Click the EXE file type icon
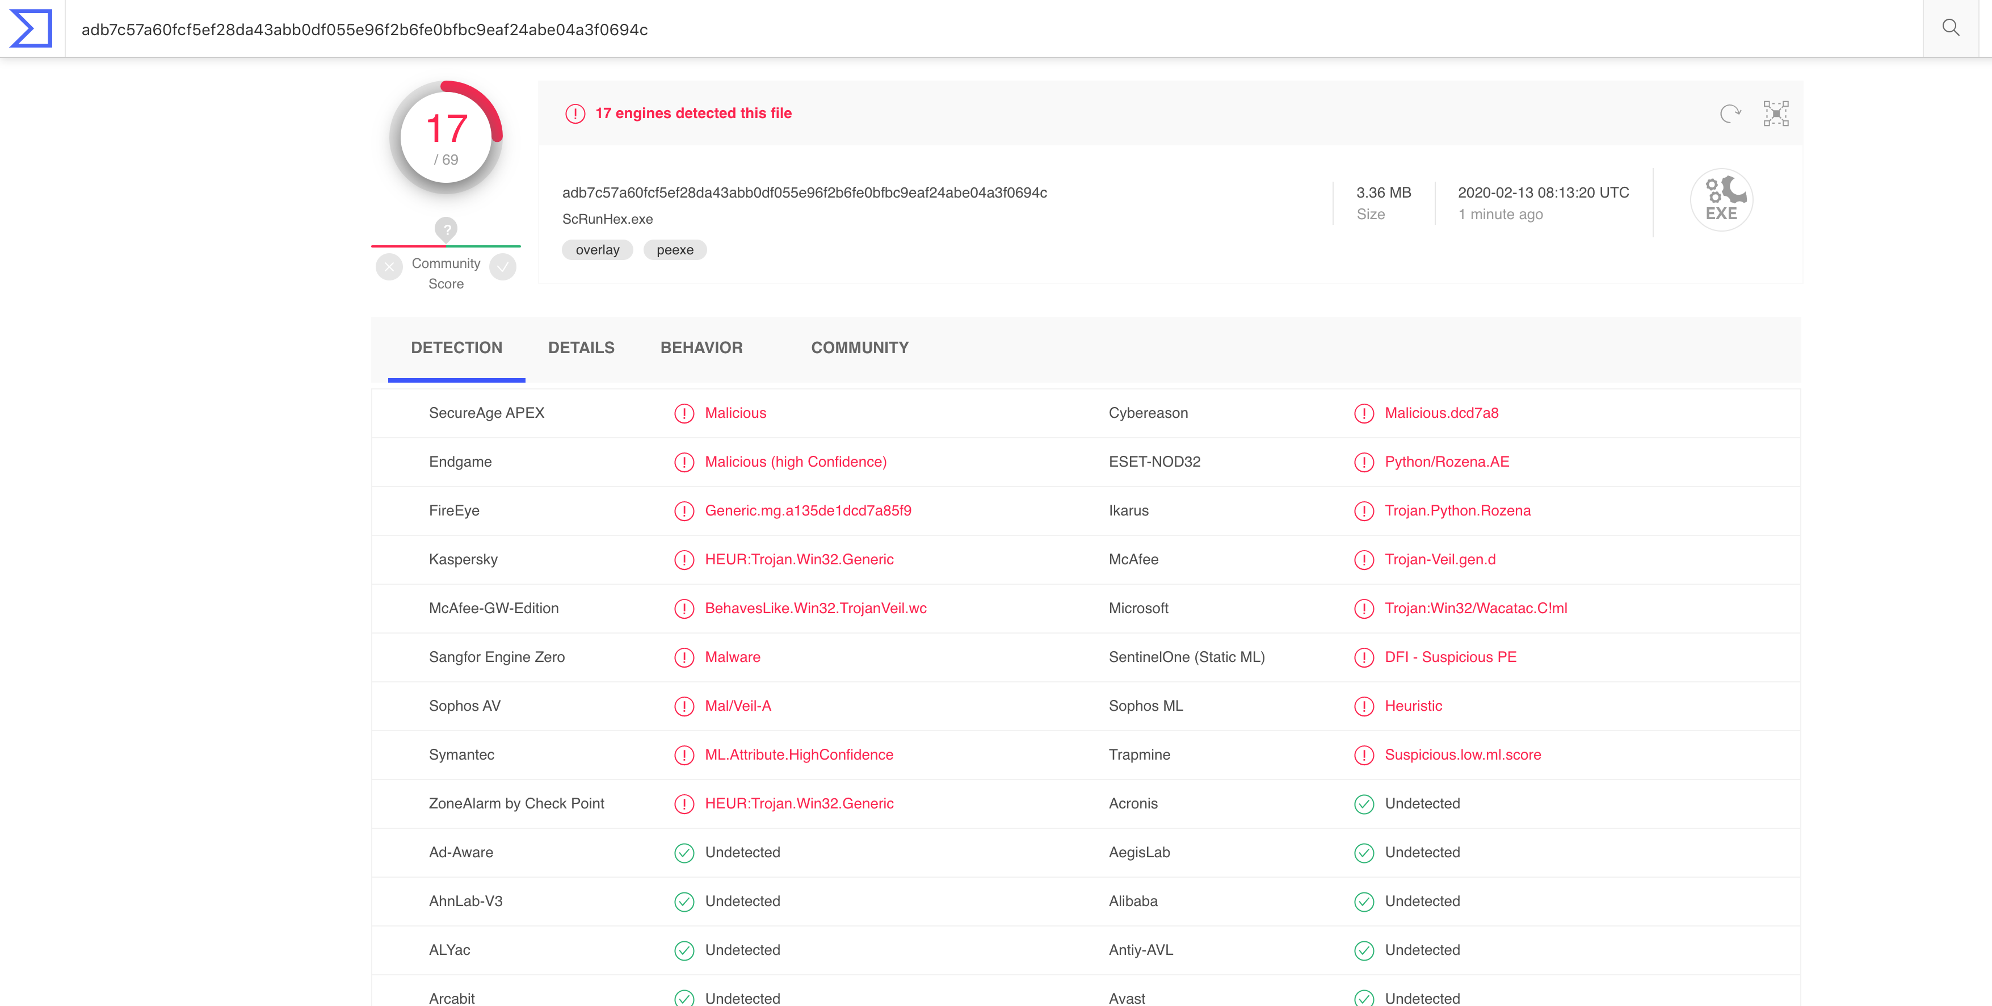Image resolution: width=1992 pixels, height=1006 pixels. 1721,200
